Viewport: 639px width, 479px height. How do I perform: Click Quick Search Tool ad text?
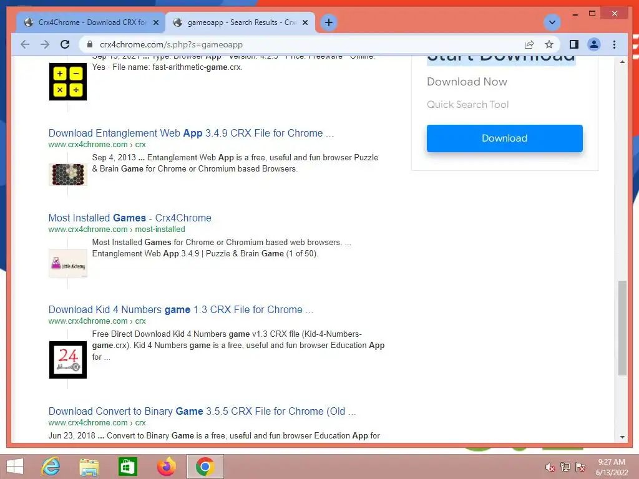(468, 105)
